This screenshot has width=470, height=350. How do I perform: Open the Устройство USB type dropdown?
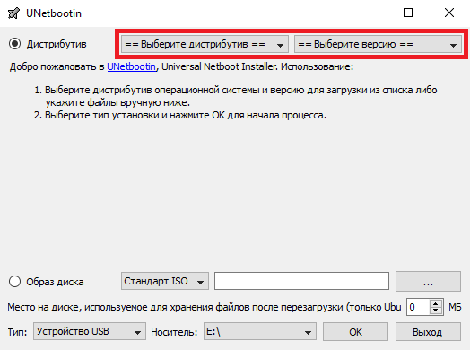pos(90,331)
